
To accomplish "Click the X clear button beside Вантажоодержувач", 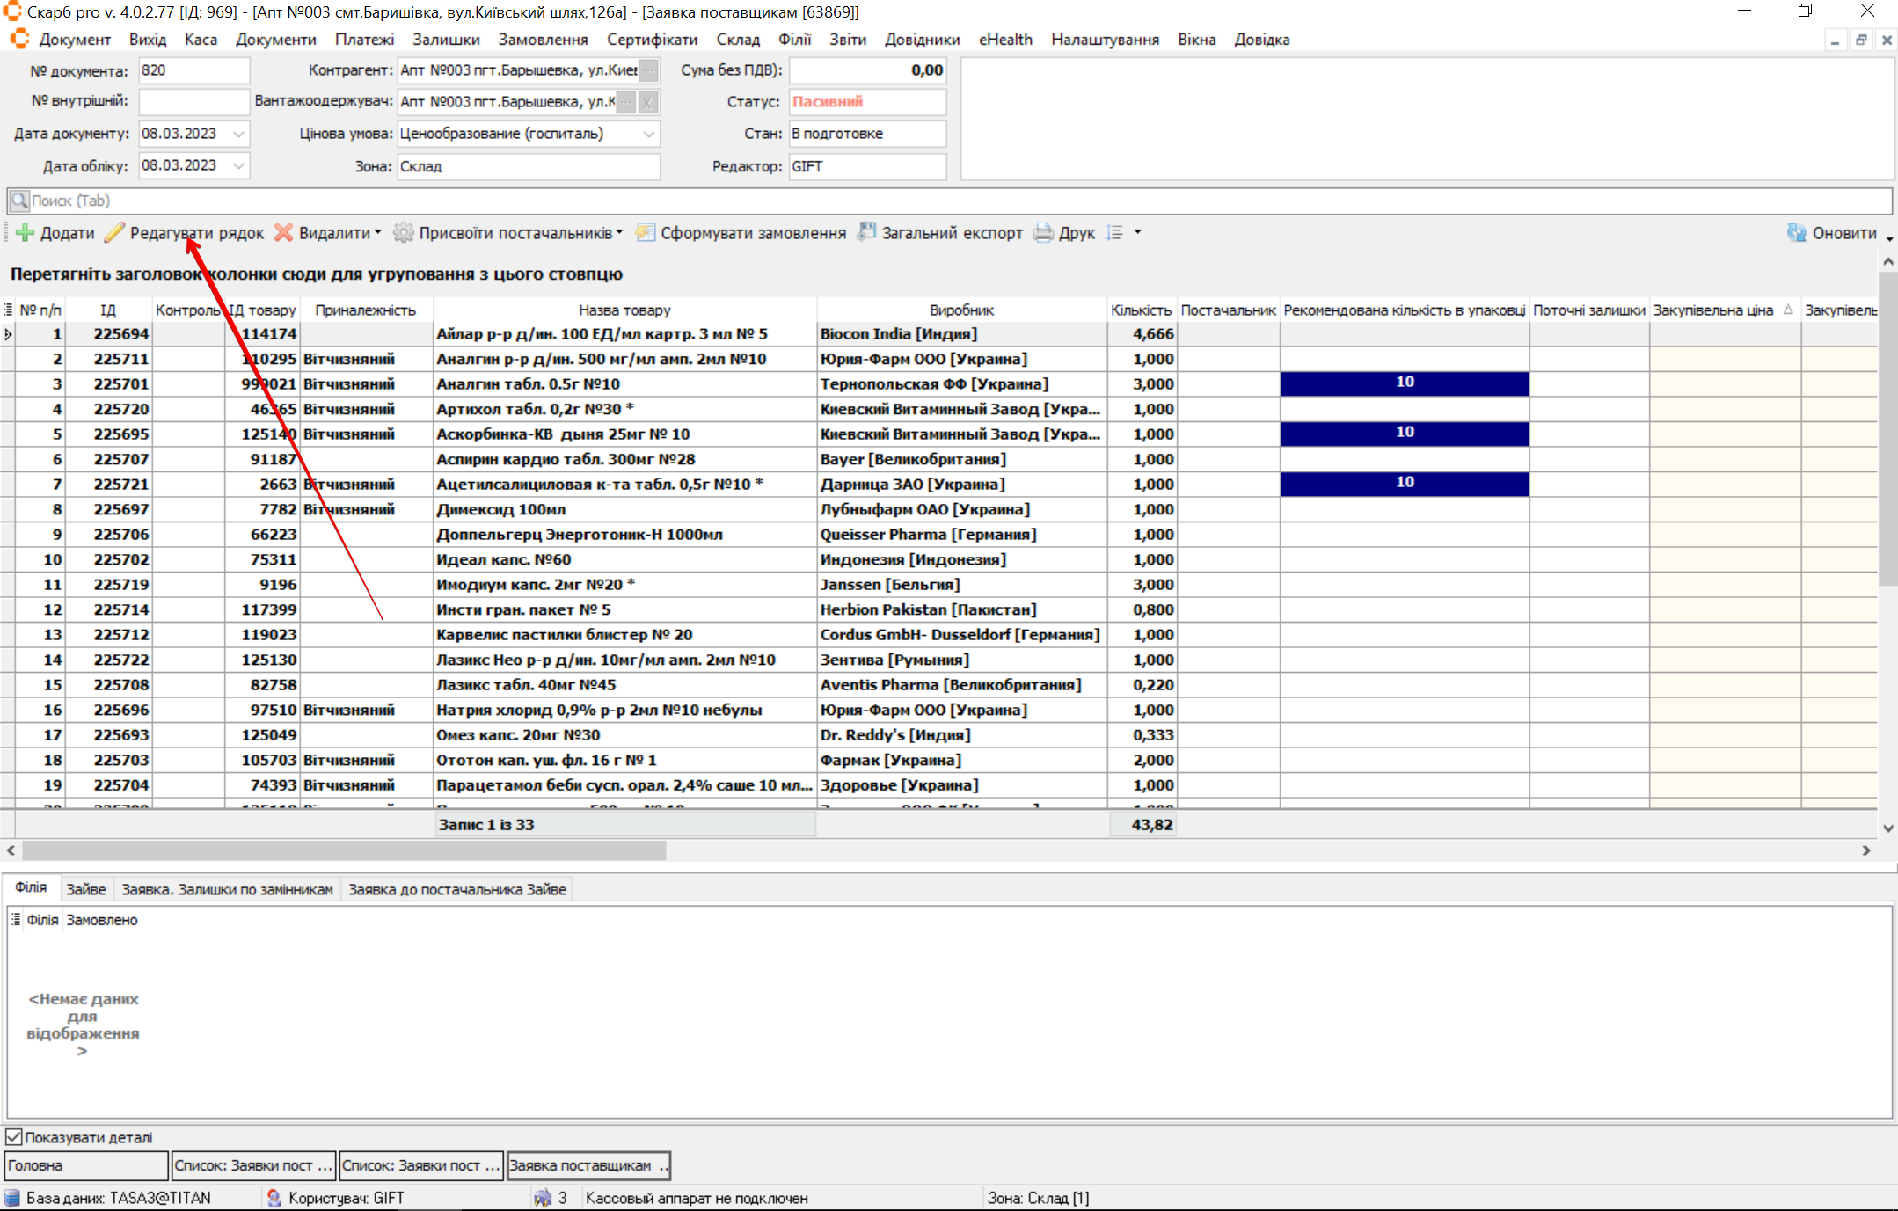I will [x=647, y=103].
